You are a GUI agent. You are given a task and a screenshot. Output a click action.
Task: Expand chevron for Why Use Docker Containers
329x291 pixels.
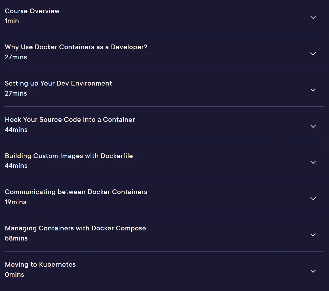pyautogui.click(x=313, y=54)
